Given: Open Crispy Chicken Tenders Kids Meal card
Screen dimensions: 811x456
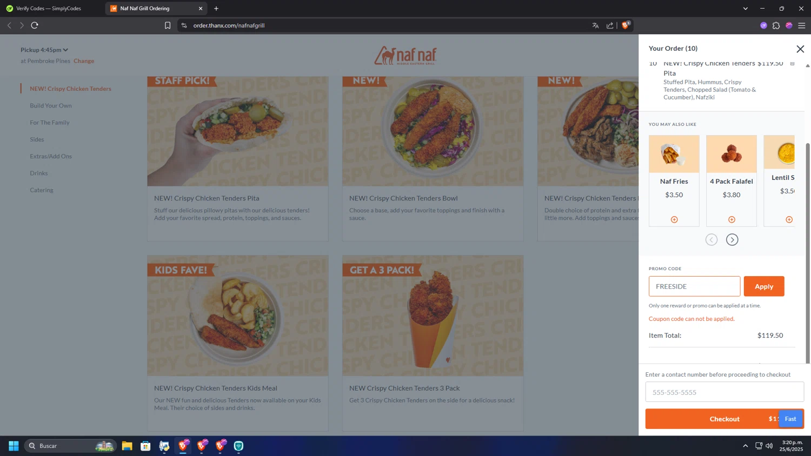Looking at the screenshot, I should click(x=238, y=343).
